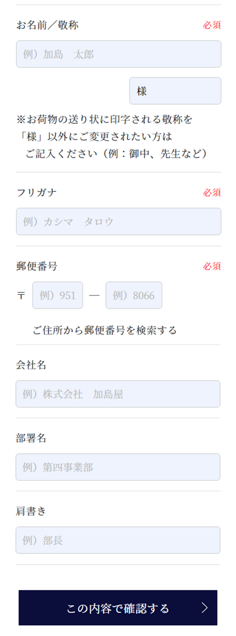This screenshot has width=236, height=636.
Task: Focus the フリガナ input with カシマ タロウ placeholder
Action: tap(119, 221)
